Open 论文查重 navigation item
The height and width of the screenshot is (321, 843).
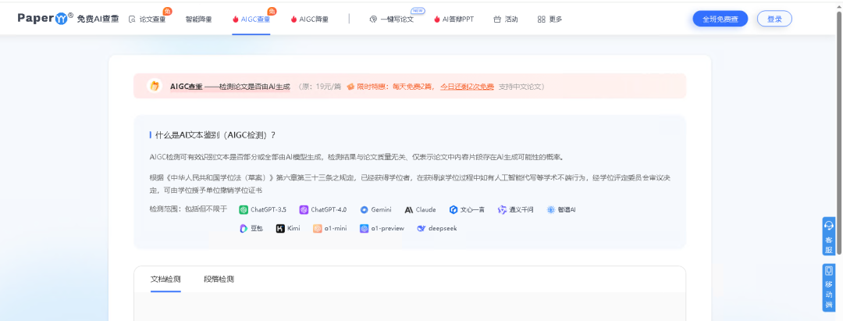point(148,20)
